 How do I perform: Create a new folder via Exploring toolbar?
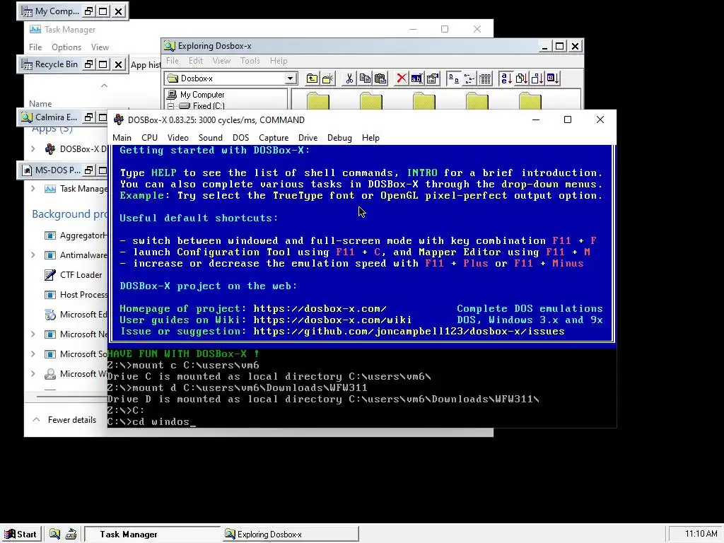[328, 78]
